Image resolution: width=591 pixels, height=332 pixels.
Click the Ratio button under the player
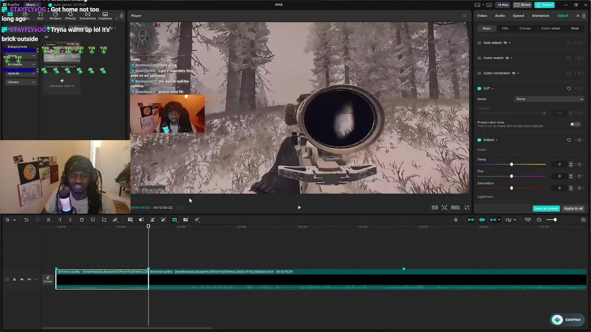click(455, 207)
